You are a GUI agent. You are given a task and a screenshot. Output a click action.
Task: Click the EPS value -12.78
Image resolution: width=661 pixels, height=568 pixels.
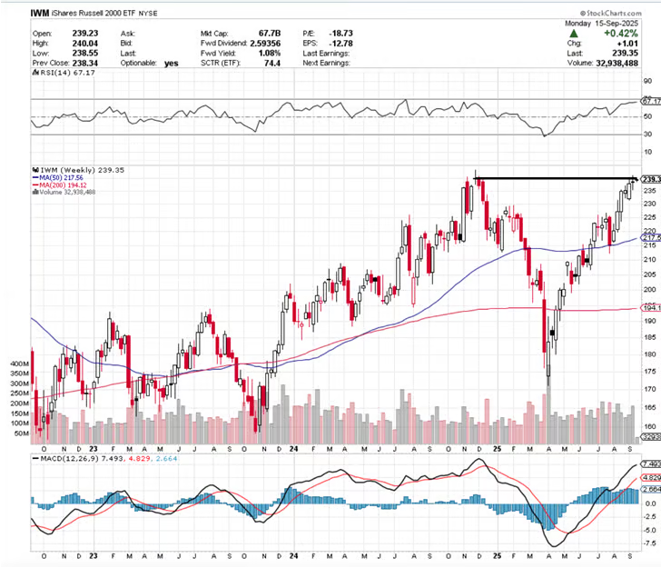click(x=340, y=43)
